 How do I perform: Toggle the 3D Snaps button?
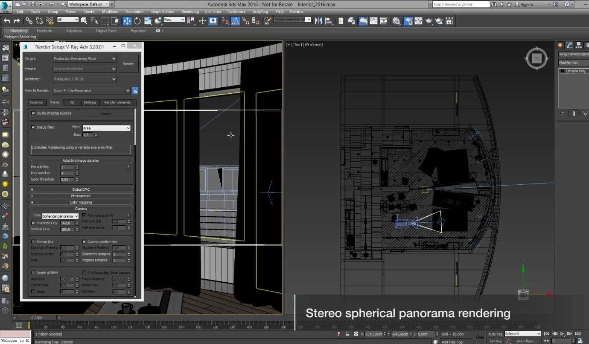225,20
